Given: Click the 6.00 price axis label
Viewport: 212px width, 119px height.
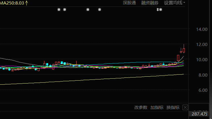Looking at the screenshot, I should click(203, 90).
